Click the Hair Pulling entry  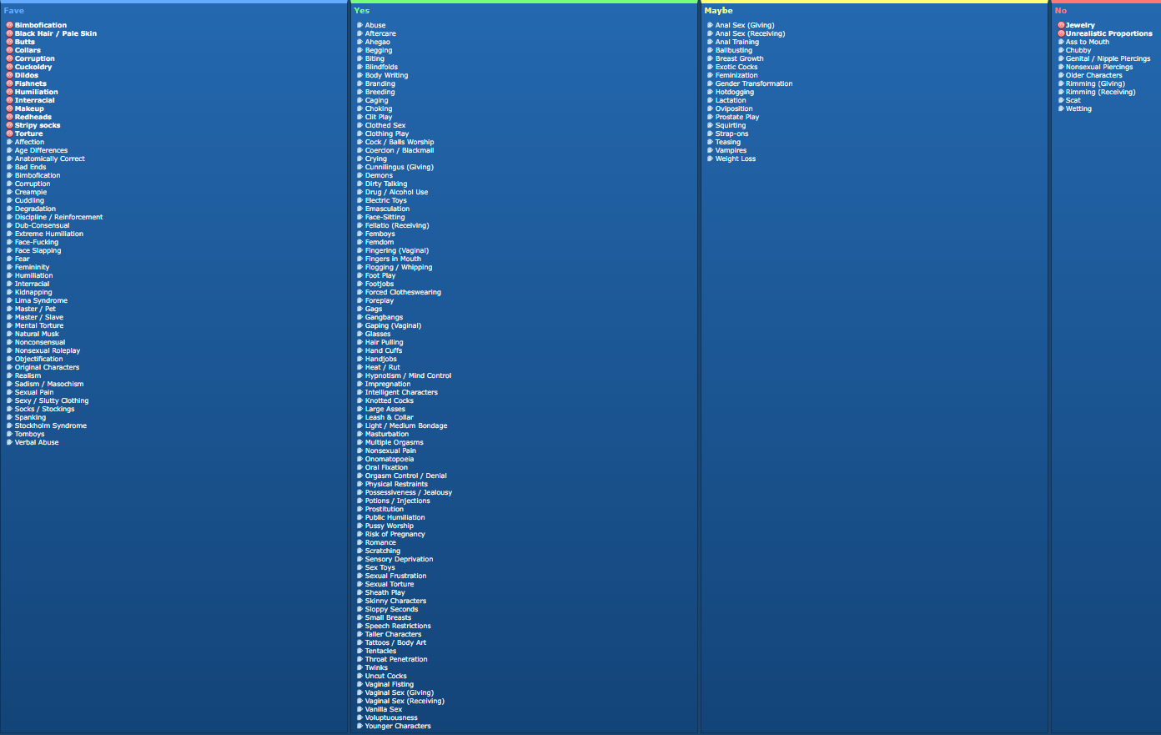(384, 342)
